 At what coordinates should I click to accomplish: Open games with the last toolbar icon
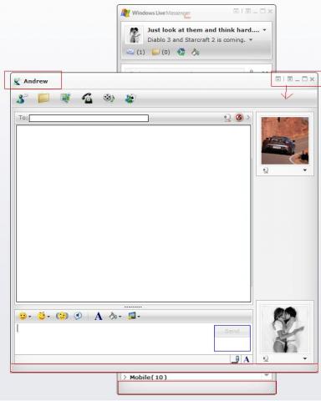point(130,99)
